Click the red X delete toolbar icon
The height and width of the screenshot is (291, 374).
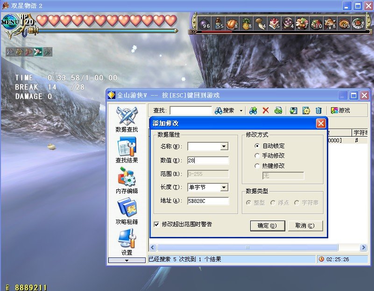coord(265,111)
